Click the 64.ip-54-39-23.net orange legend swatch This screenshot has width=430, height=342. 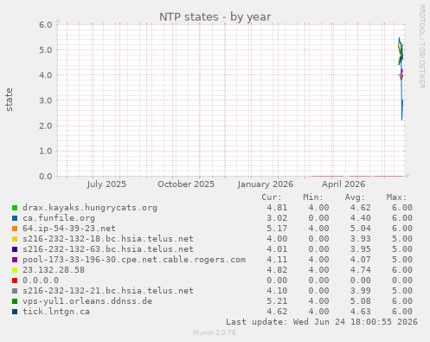[x=15, y=229]
